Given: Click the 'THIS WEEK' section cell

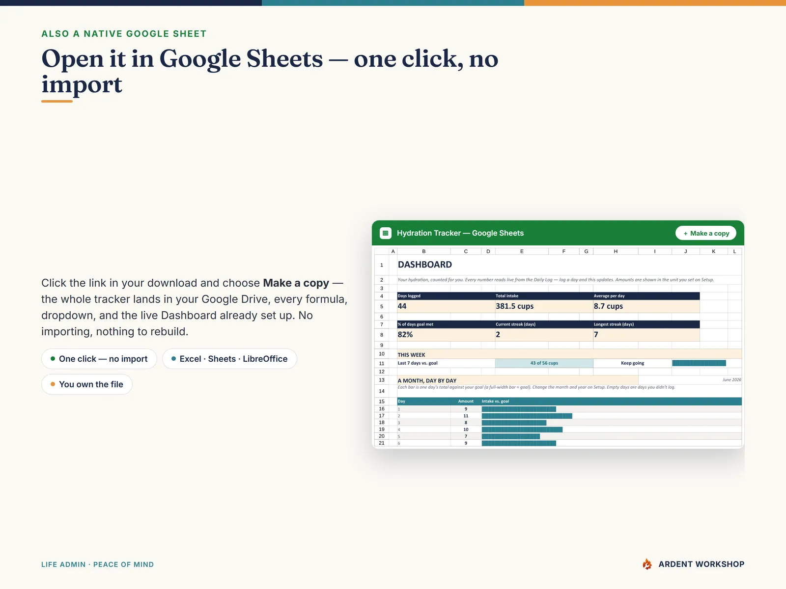Looking at the screenshot, I should (569, 354).
